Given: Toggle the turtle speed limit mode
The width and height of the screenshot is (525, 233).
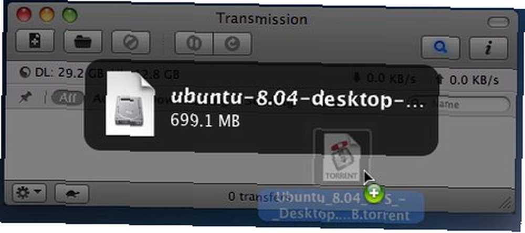Looking at the screenshot, I should point(71,194).
